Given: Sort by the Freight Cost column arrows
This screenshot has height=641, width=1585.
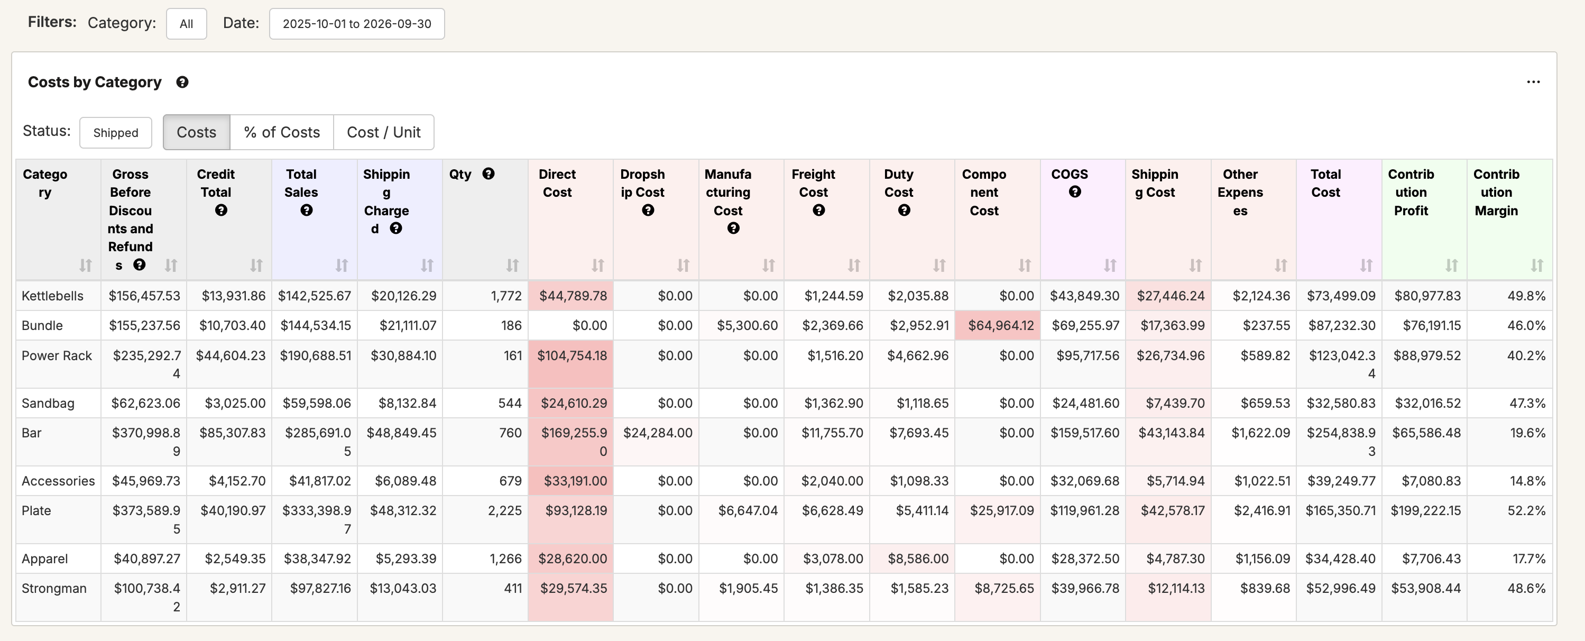Looking at the screenshot, I should 853,265.
